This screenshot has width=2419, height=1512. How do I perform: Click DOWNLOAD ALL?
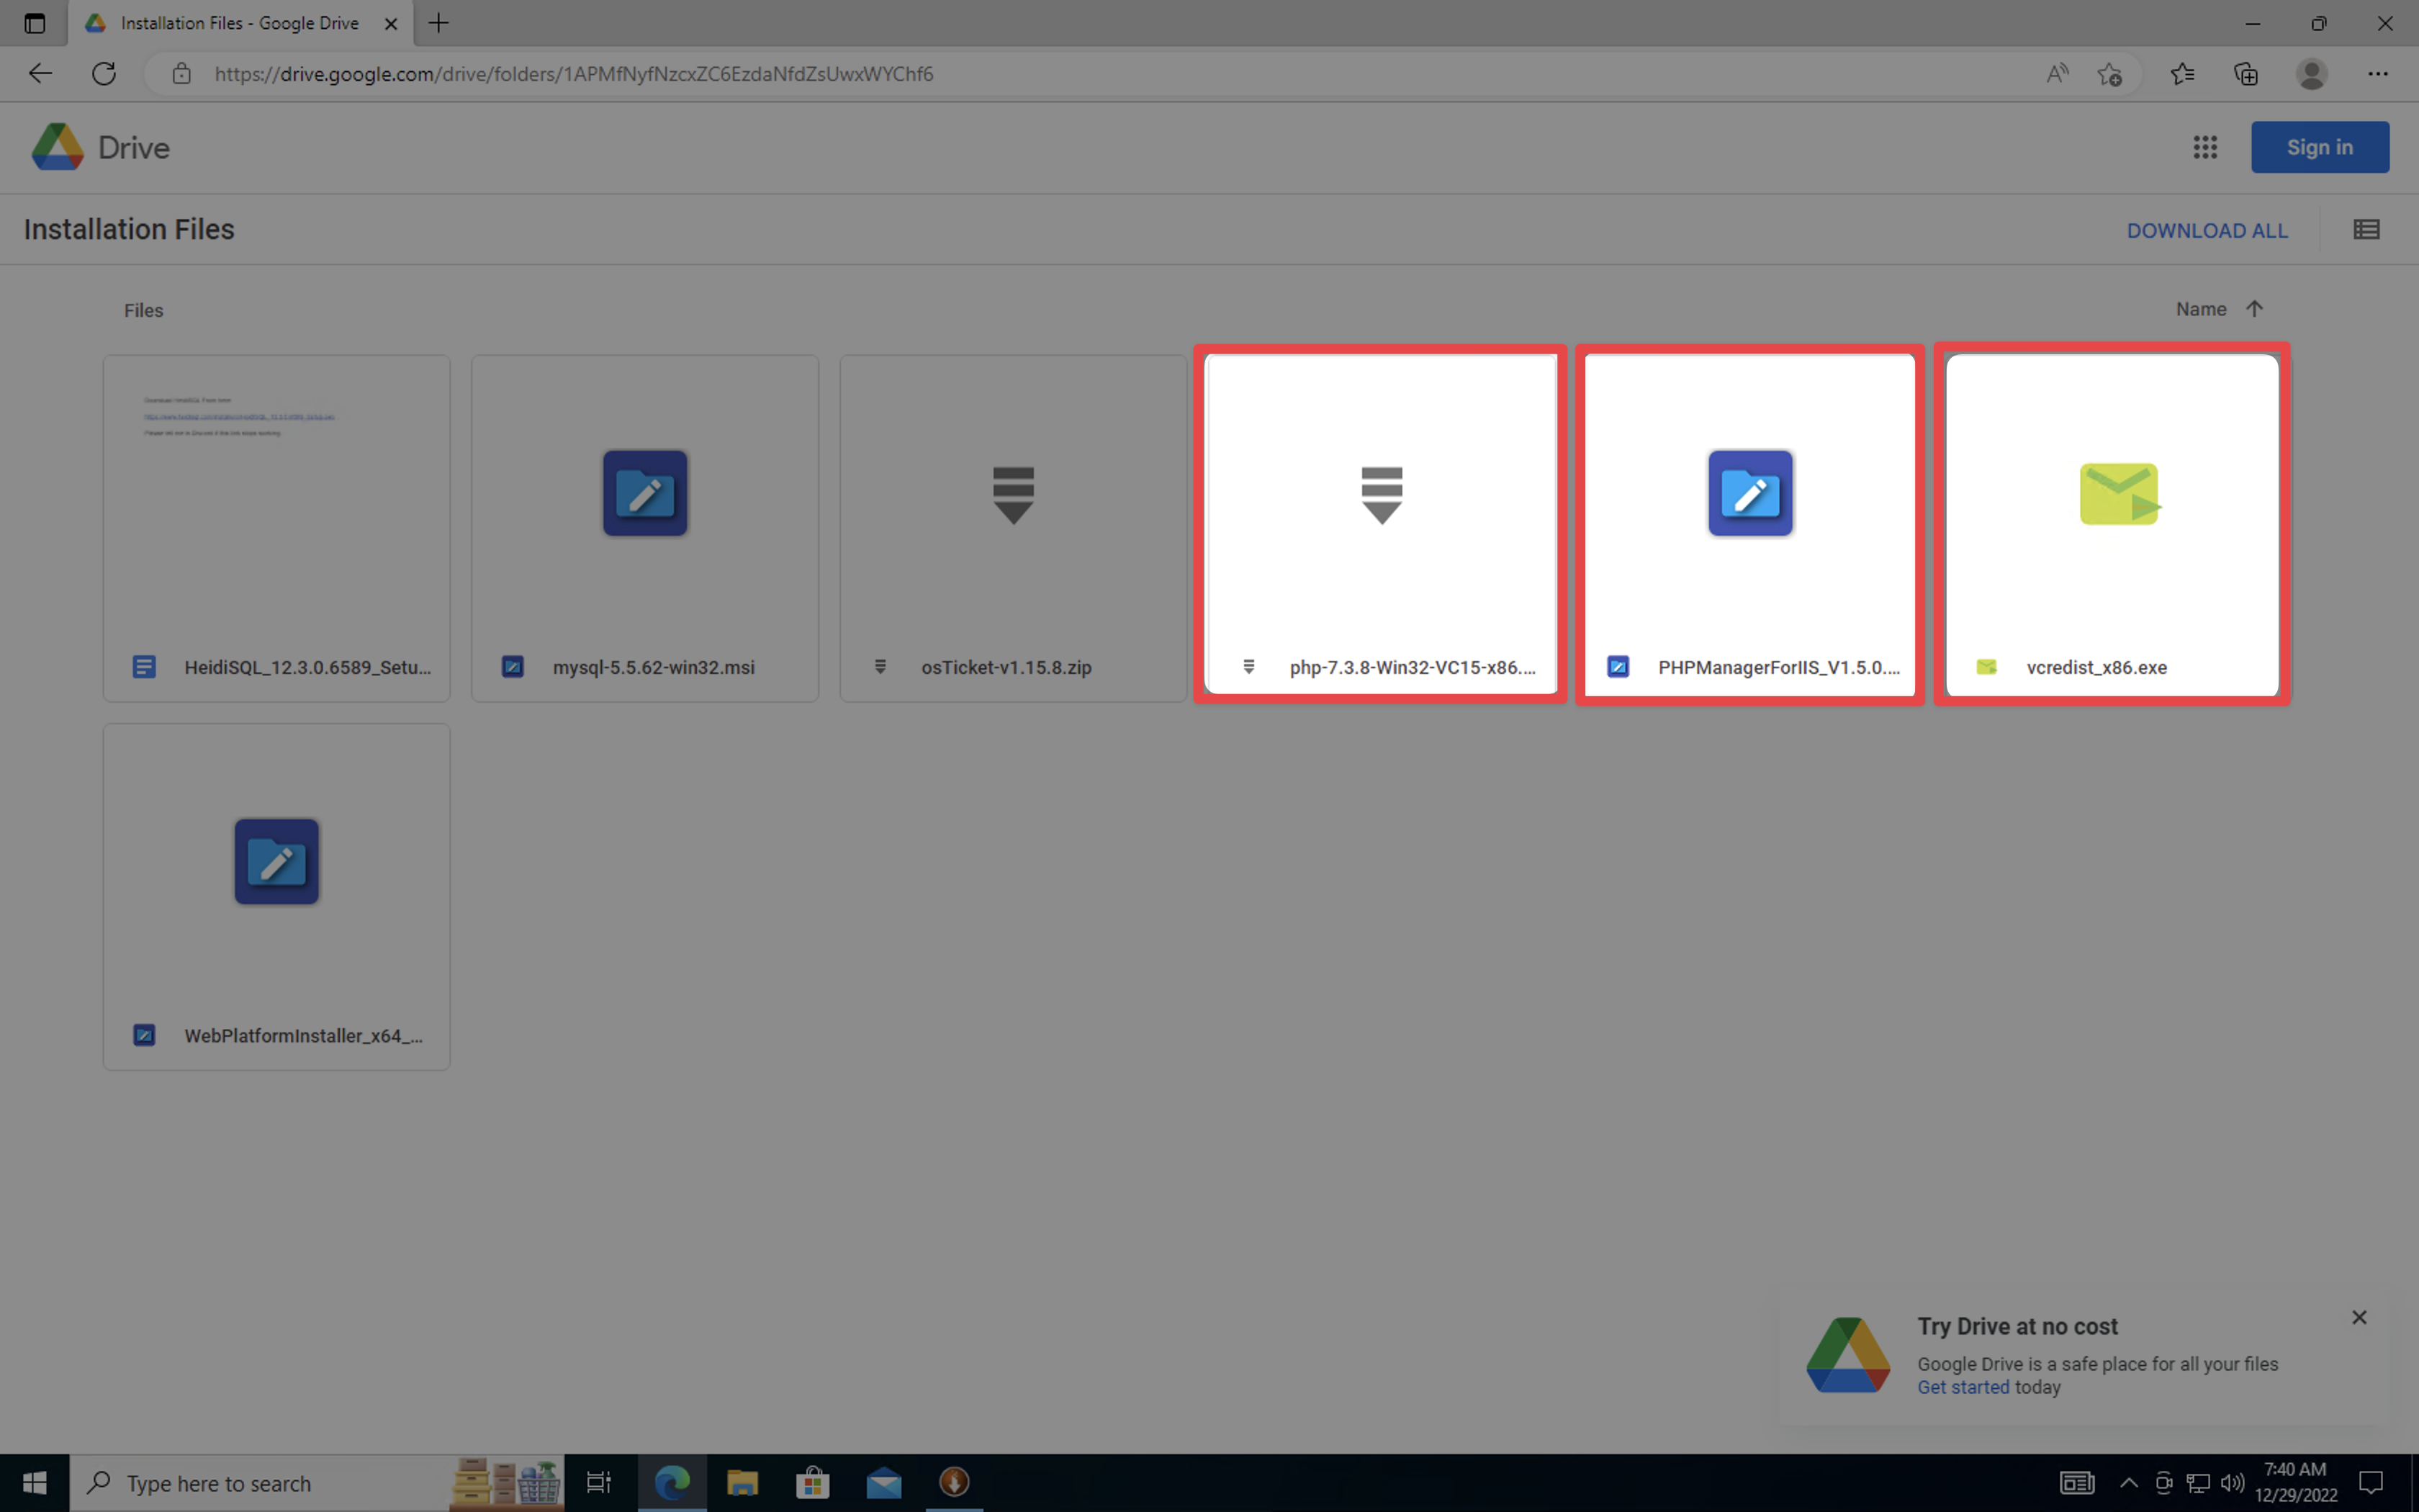pos(2206,231)
